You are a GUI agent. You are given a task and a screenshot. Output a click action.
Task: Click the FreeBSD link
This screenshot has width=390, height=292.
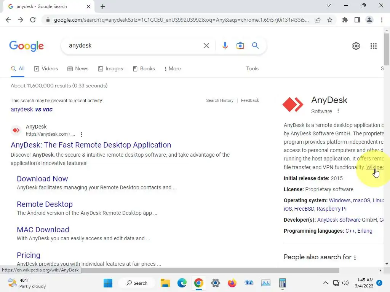point(304,209)
